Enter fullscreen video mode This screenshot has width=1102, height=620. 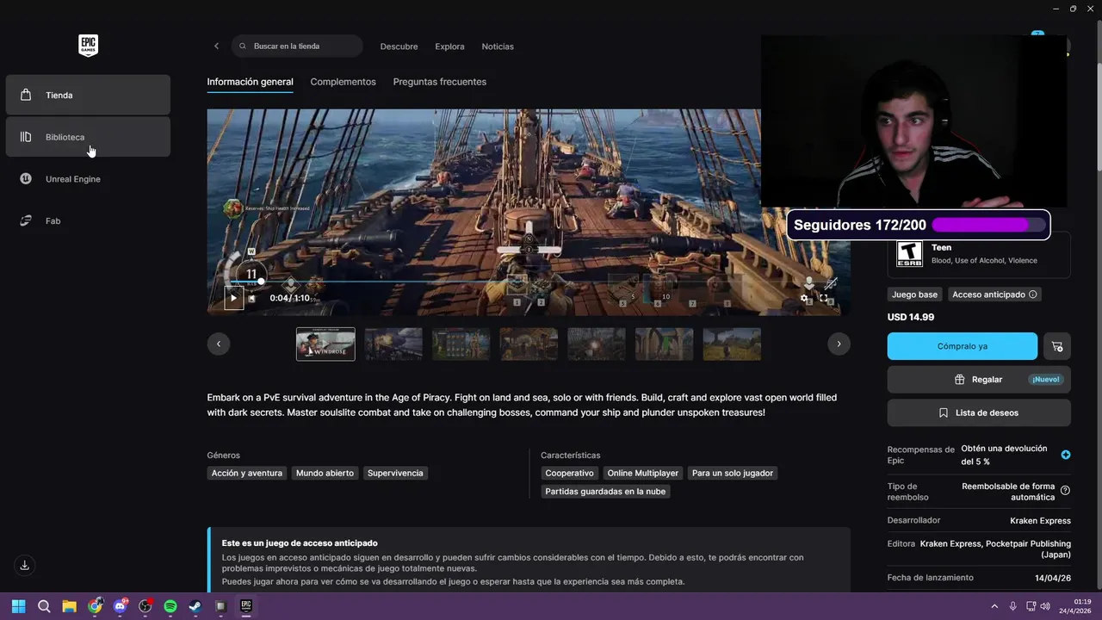[823, 298]
